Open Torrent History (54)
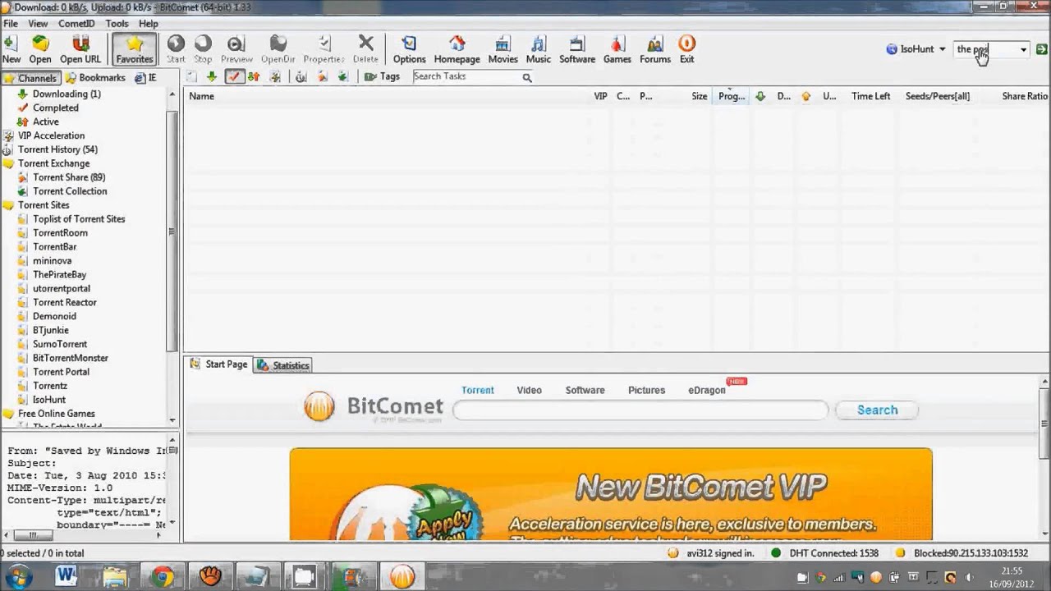1051x591 pixels. click(57, 149)
